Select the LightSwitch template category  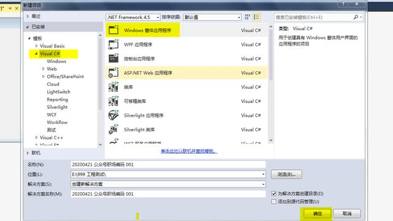(58, 91)
